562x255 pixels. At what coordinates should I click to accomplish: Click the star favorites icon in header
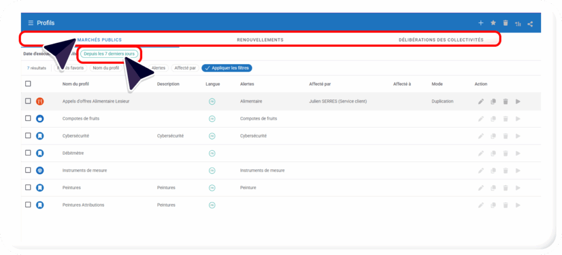pyautogui.click(x=493, y=23)
